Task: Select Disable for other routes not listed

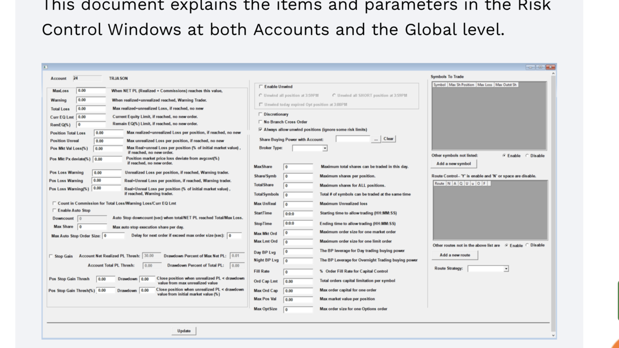Action: (527, 245)
